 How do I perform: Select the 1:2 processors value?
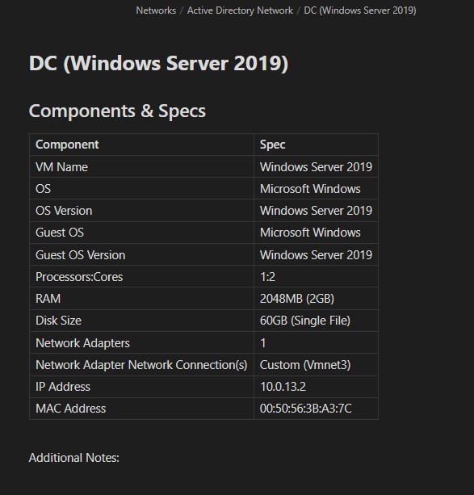[x=267, y=277]
